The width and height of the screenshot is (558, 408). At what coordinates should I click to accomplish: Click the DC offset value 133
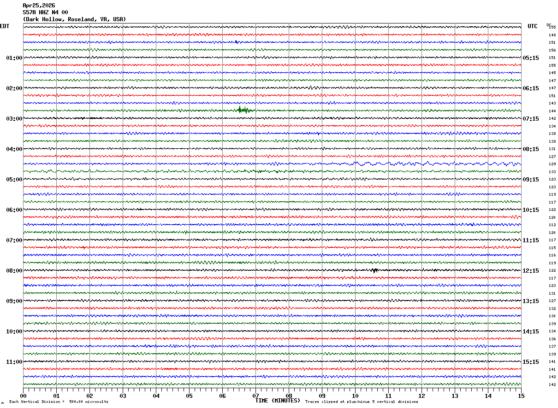[x=552, y=172]
